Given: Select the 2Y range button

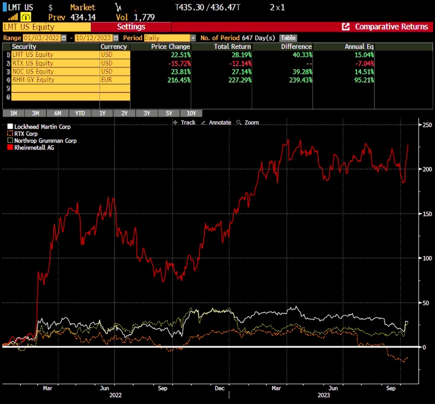Looking at the screenshot, I should click(x=124, y=113).
